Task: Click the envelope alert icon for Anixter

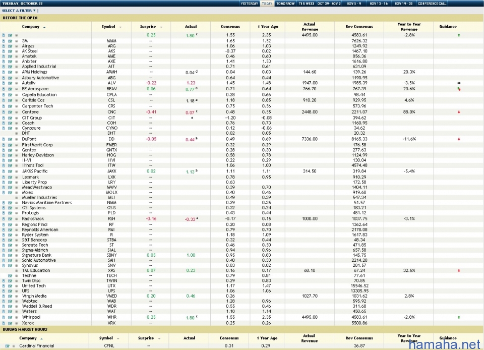Action: click(10, 62)
